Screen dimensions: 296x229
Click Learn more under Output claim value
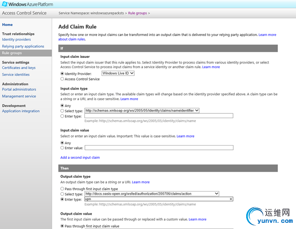[x=197, y=219]
